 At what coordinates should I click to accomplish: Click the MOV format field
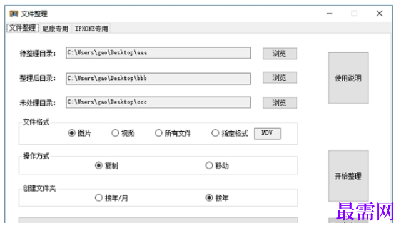coord(267,134)
